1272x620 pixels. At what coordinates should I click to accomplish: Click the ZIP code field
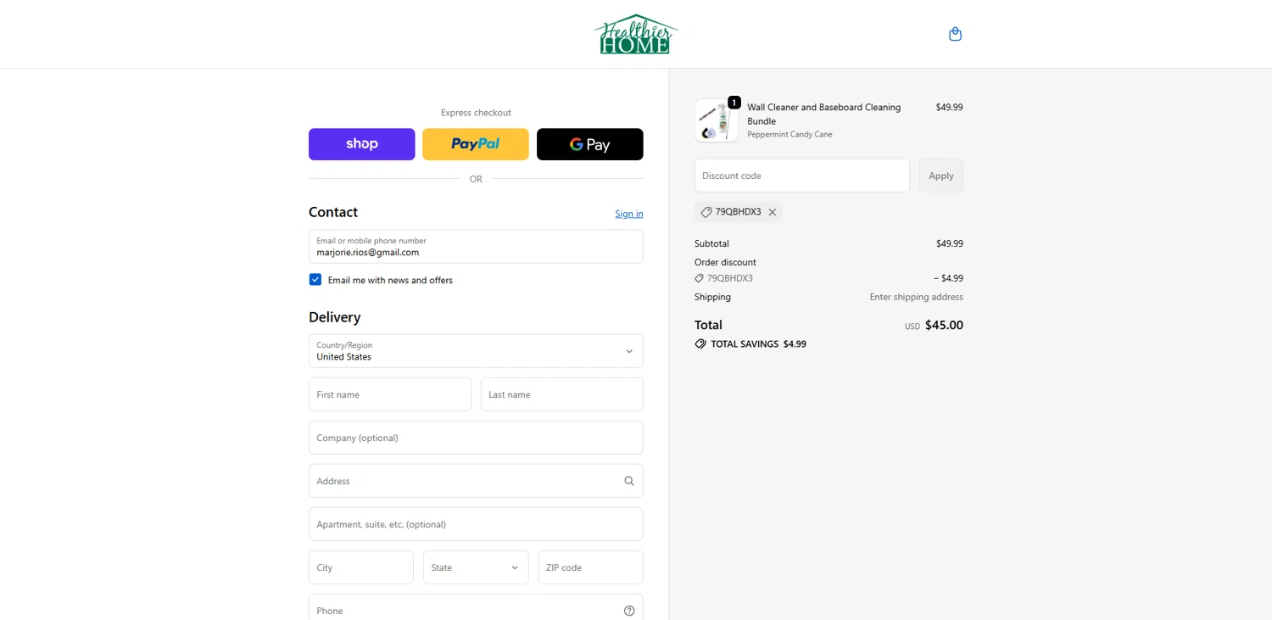[x=591, y=567]
